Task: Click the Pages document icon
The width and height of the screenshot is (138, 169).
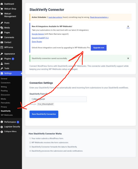Action: click(2, 32)
